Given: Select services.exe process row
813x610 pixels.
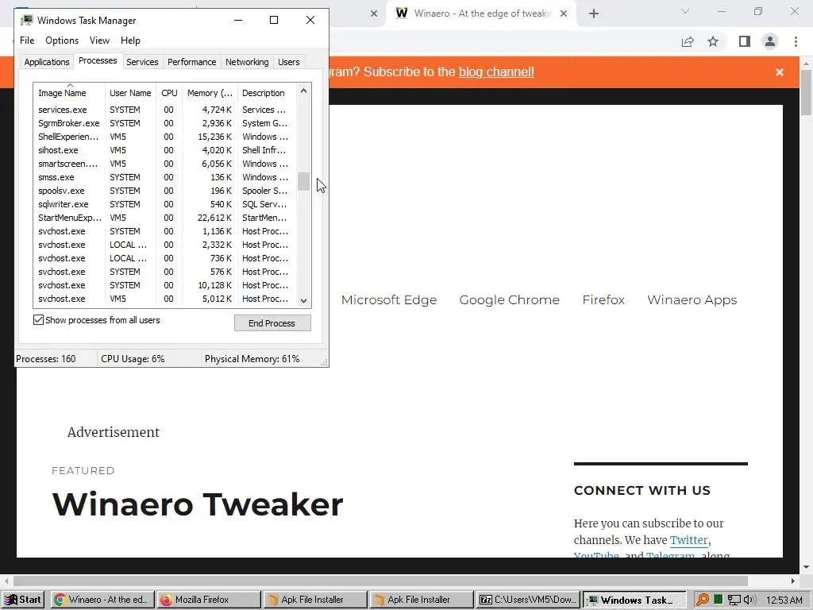Looking at the screenshot, I should point(165,110).
